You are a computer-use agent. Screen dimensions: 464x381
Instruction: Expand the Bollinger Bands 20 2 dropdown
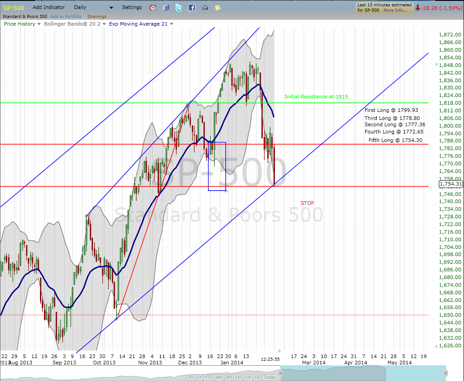coord(104,24)
